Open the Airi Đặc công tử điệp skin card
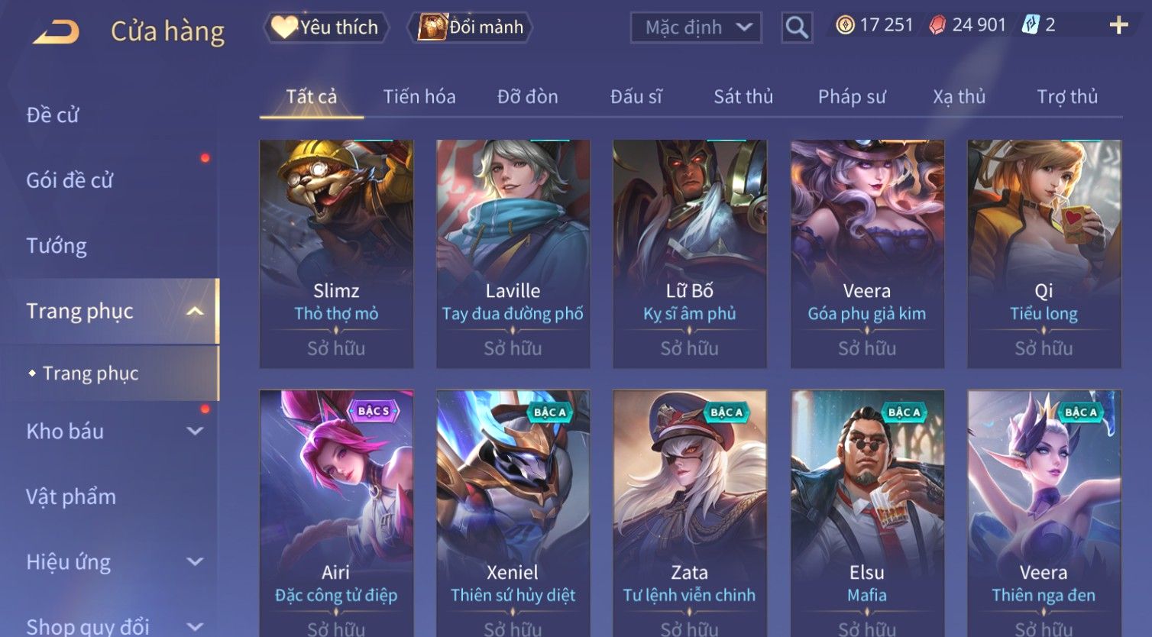The width and height of the screenshot is (1152, 637). [x=336, y=513]
